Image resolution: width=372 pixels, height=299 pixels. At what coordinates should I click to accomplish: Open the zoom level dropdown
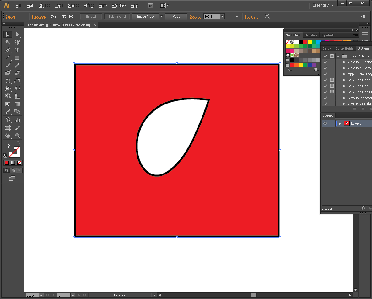coord(41,296)
